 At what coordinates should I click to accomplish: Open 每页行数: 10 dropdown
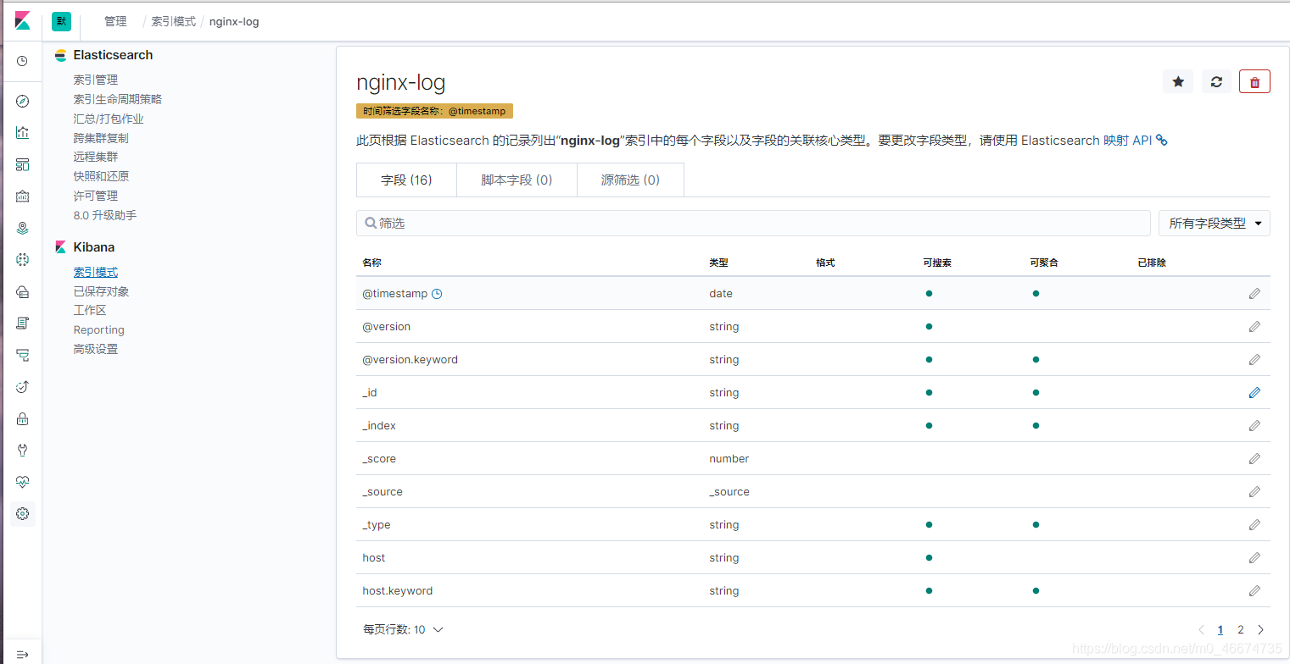[403, 629]
